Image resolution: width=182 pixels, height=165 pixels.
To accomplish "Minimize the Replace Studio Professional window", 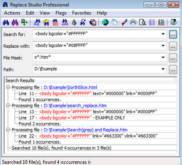I will 149,5.
